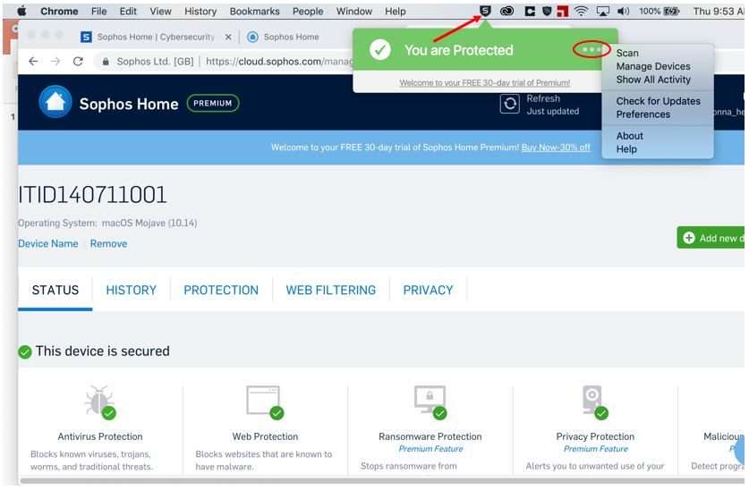Click the FREE 30-day trial link in popup

[484, 83]
